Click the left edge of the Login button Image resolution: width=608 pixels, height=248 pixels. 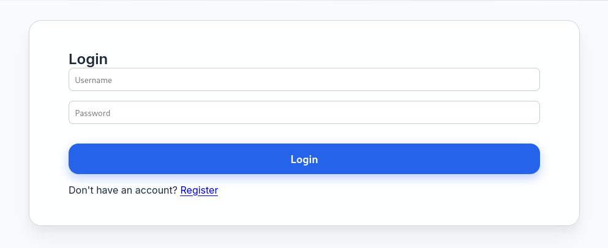coord(77,159)
